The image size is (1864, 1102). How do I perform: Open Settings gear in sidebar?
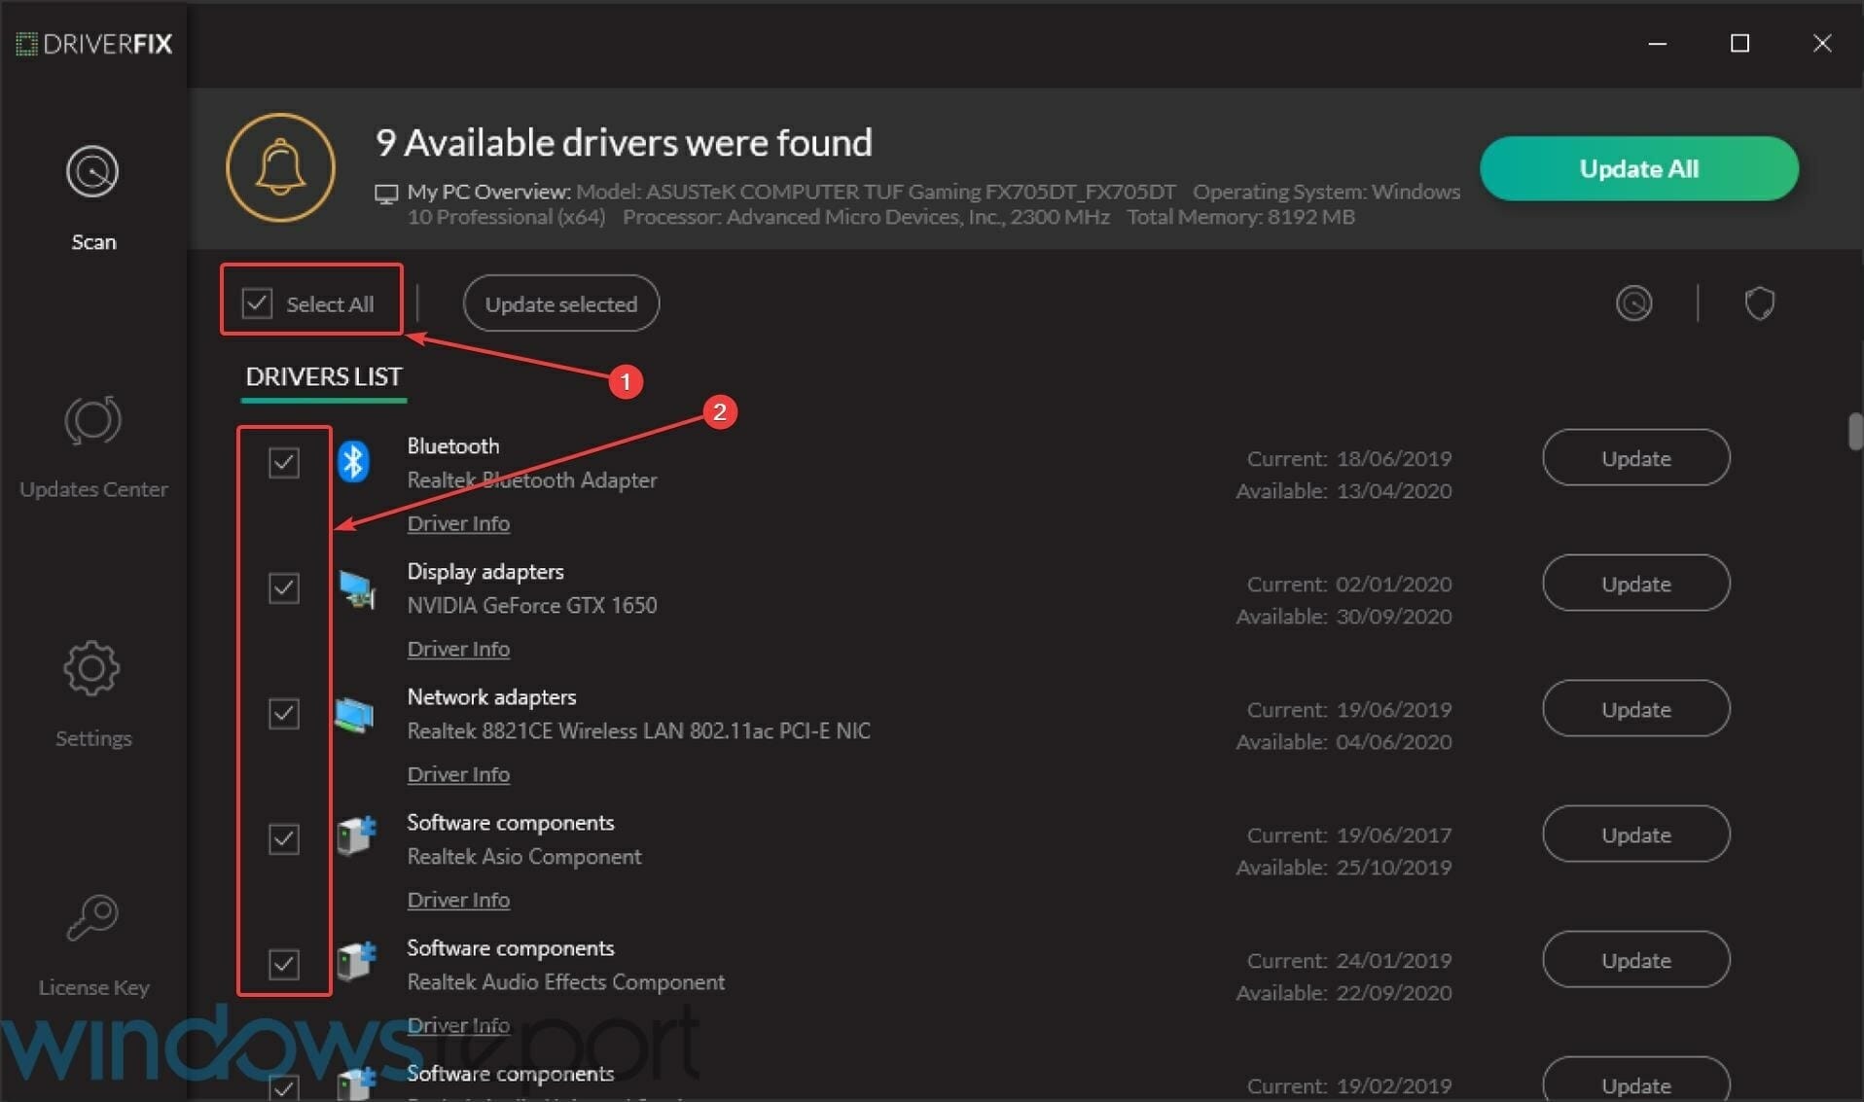[x=92, y=668]
